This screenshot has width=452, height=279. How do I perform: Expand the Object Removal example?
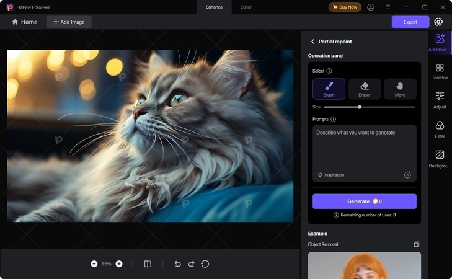(x=417, y=244)
